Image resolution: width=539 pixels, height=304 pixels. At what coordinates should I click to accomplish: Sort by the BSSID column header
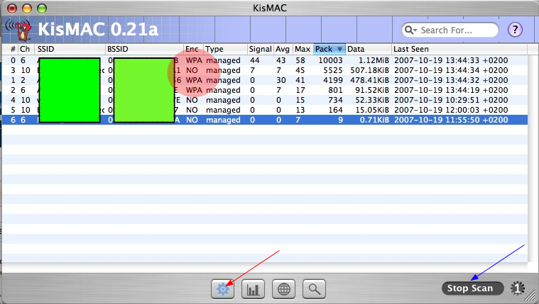click(144, 49)
